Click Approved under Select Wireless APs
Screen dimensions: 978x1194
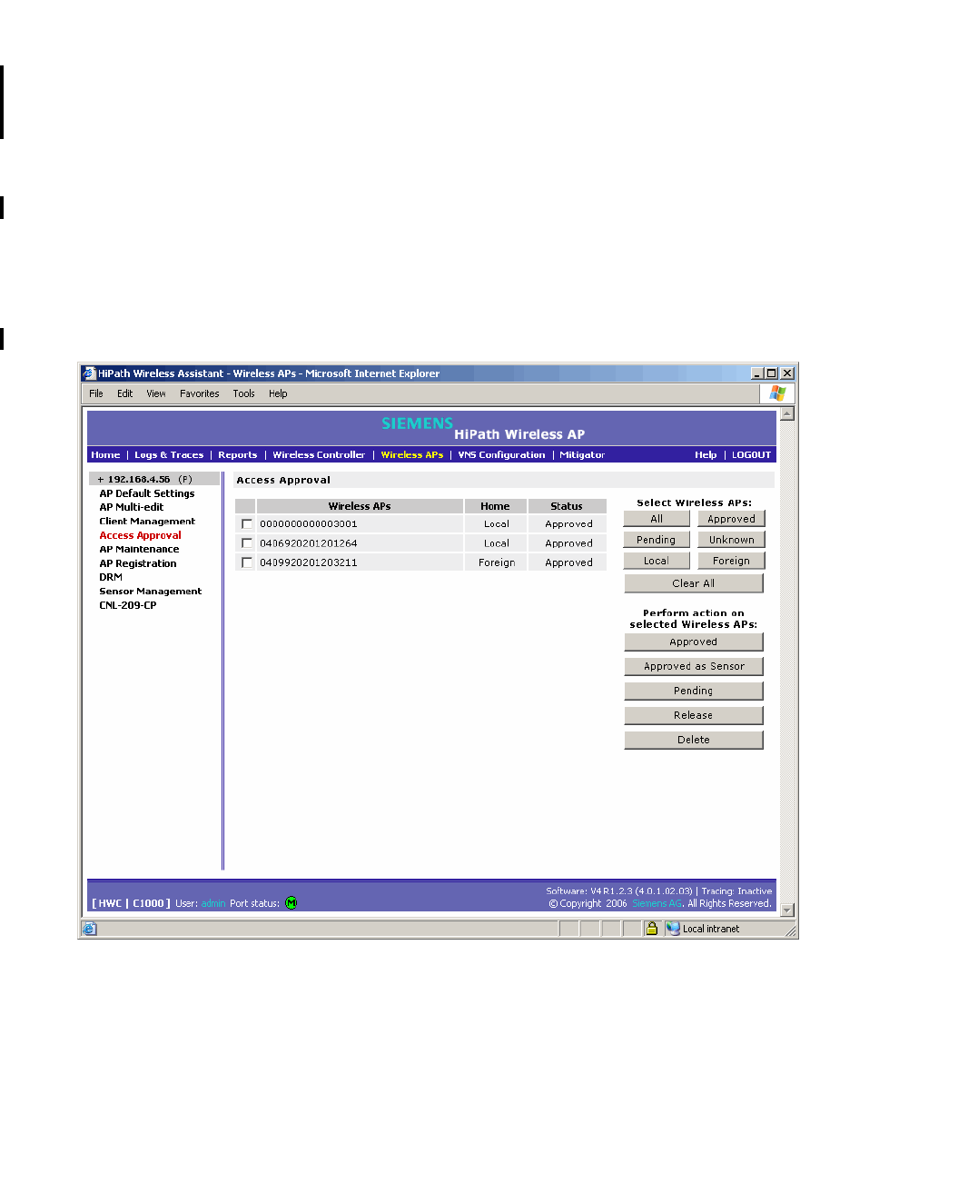point(731,519)
